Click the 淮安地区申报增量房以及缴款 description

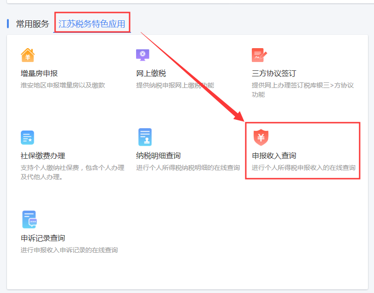pyautogui.click(x=63, y=85)
